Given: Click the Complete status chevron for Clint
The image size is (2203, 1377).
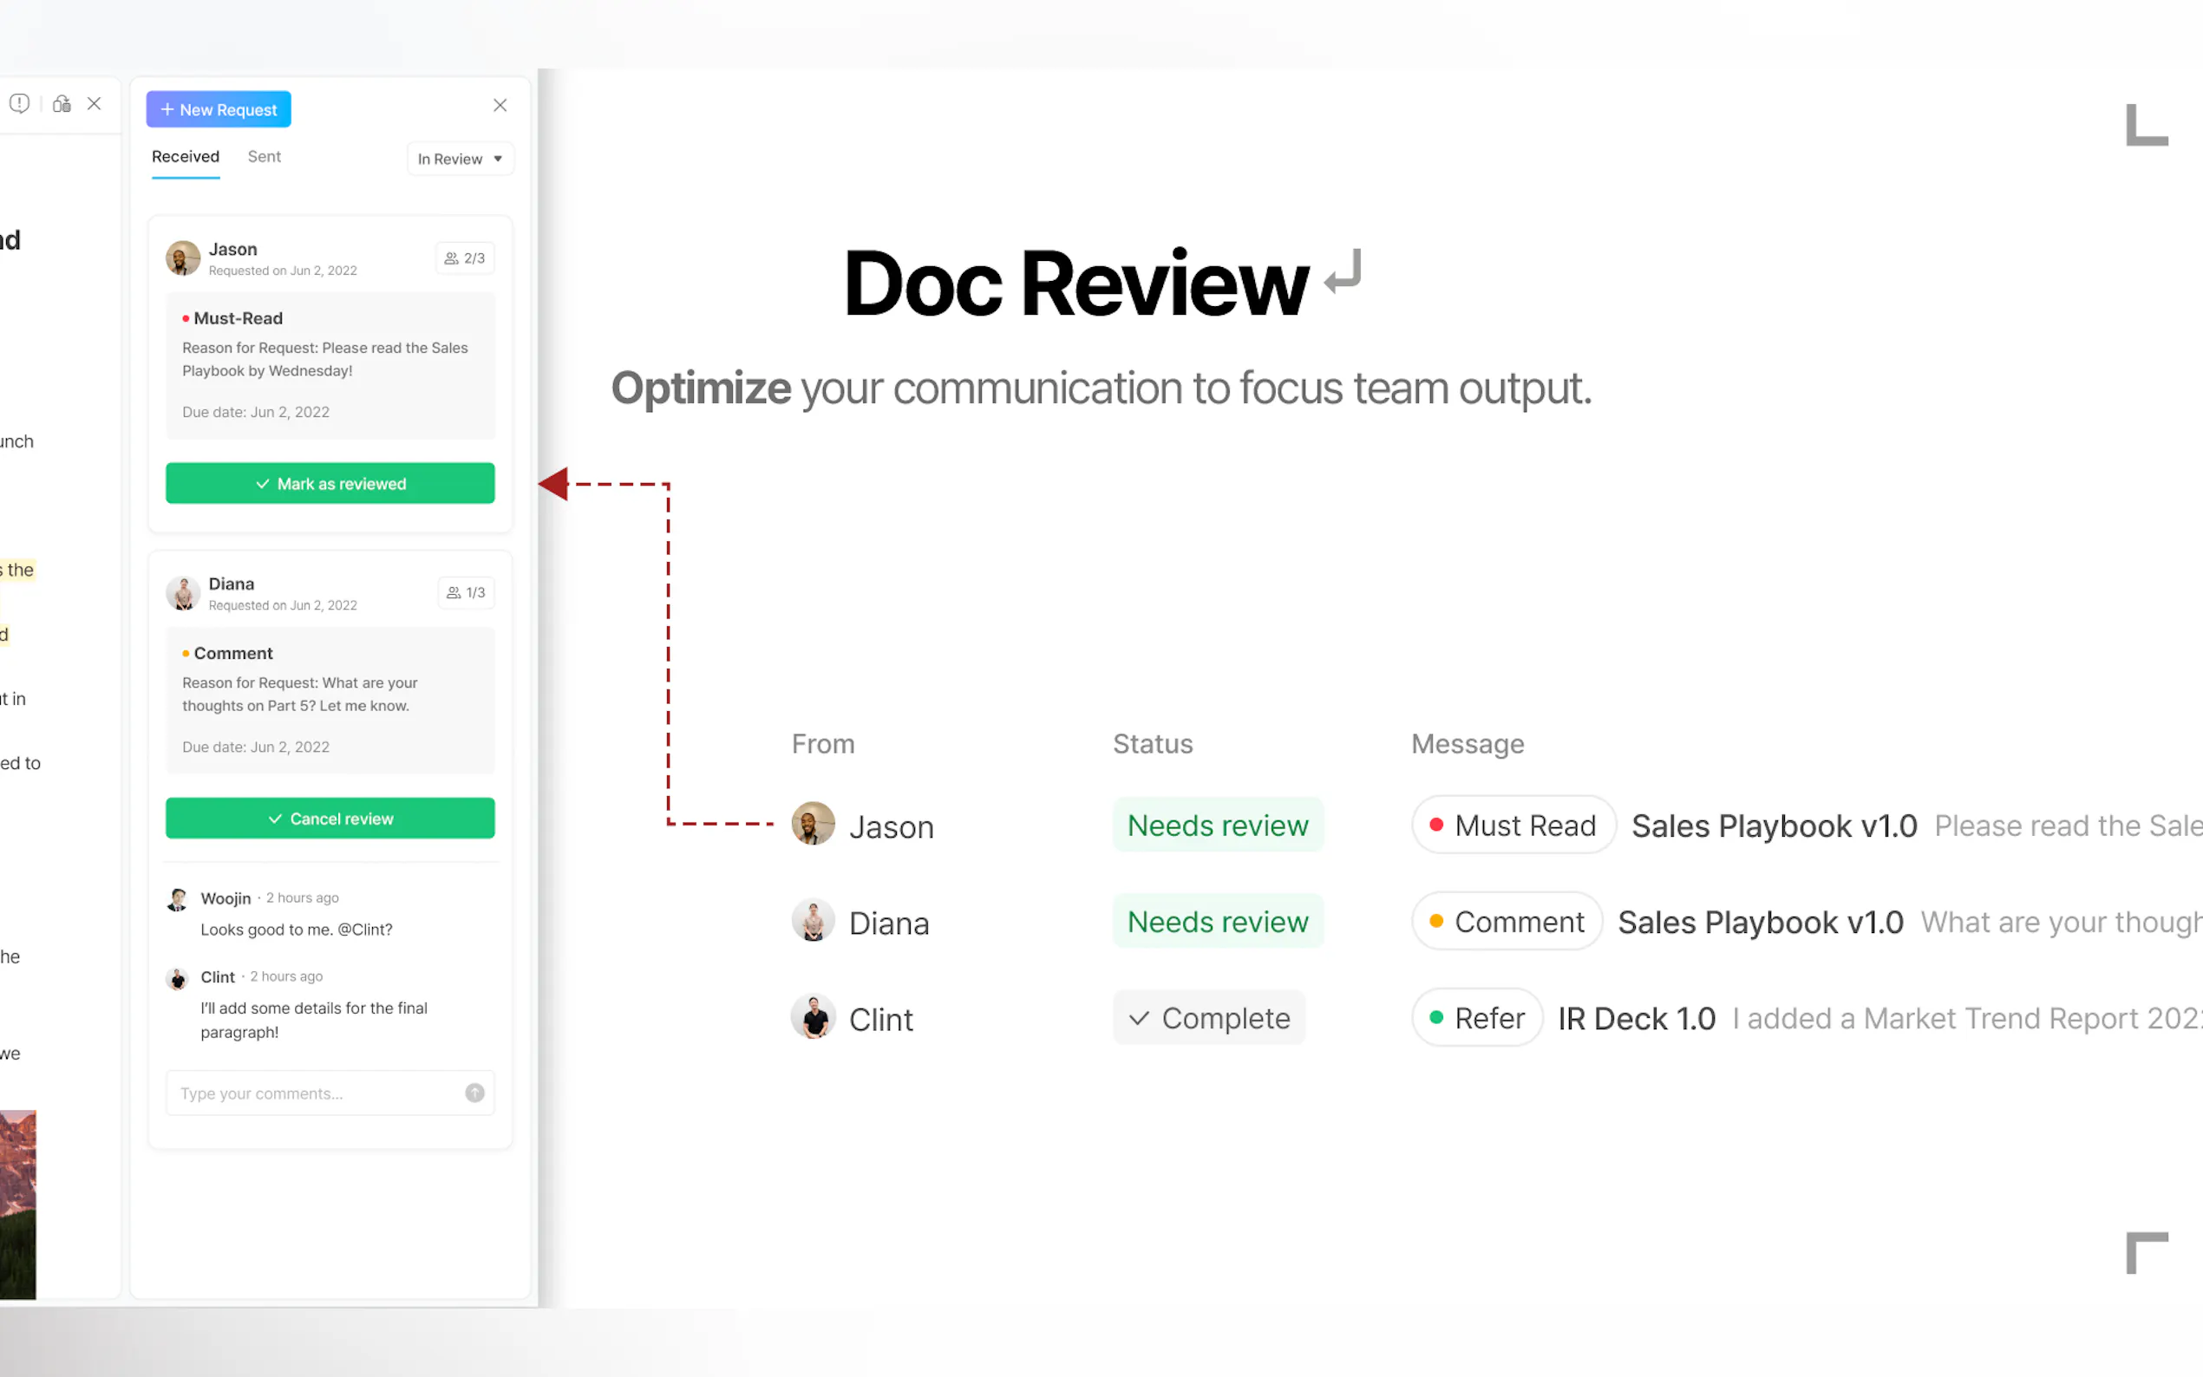Looking at the screenshot, I should [x=1139, y=1018].
